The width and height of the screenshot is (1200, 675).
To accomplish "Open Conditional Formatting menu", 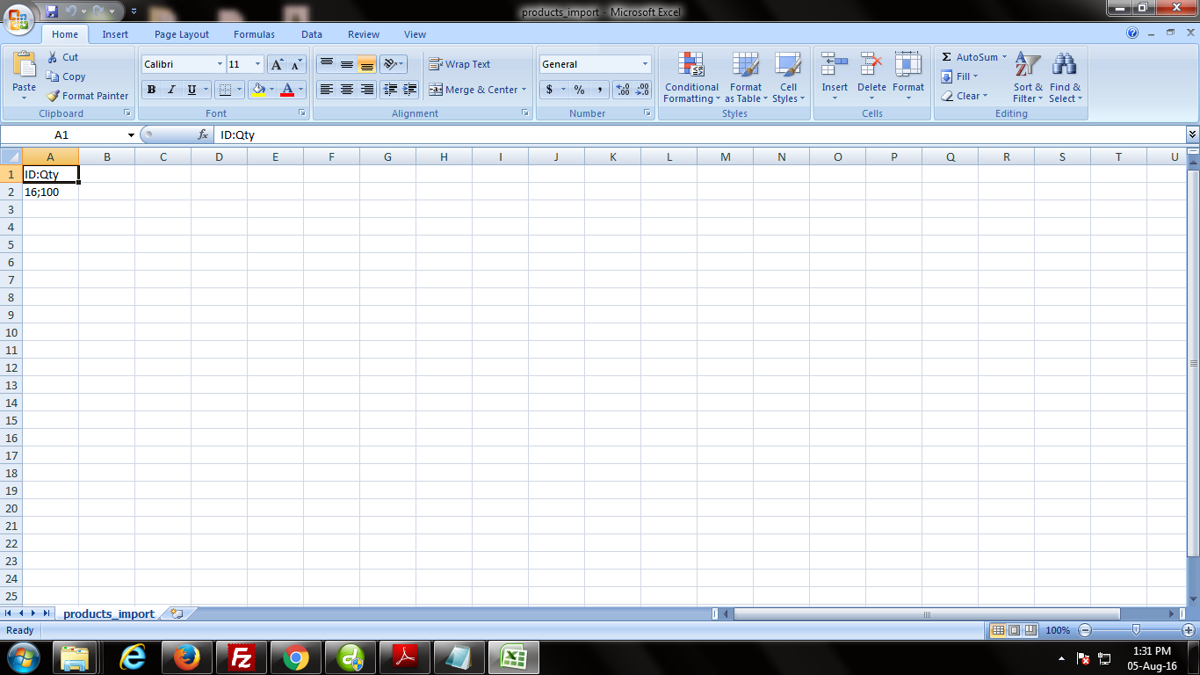I will coord(691,77).
